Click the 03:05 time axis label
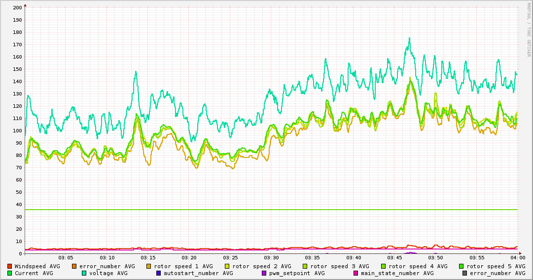 point(66,258)
